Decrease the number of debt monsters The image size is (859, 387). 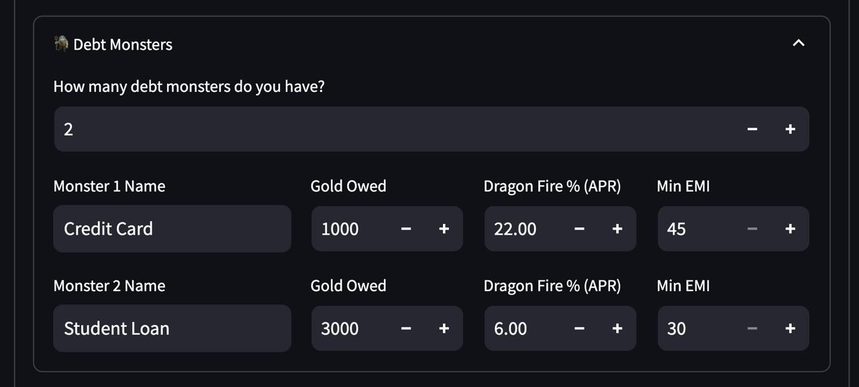752,129
